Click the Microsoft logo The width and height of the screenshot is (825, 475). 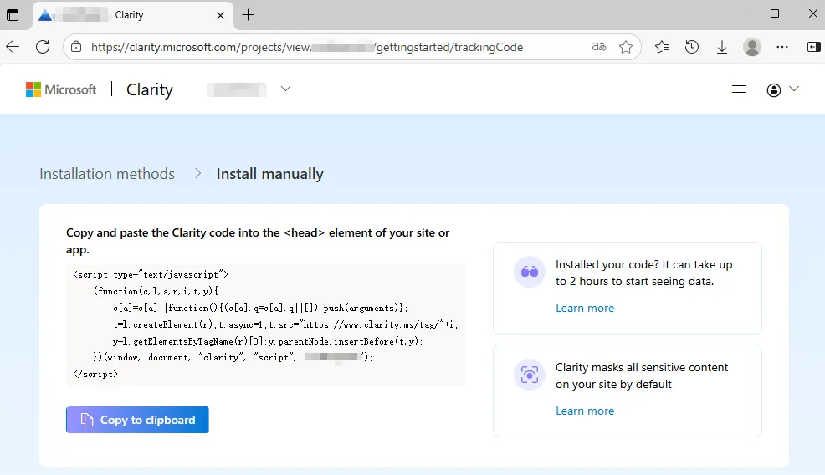pyautogui.click(x=61, y=89)
